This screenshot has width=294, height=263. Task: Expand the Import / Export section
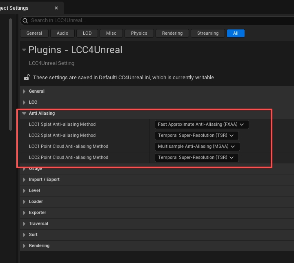click(x=24, y=180)
